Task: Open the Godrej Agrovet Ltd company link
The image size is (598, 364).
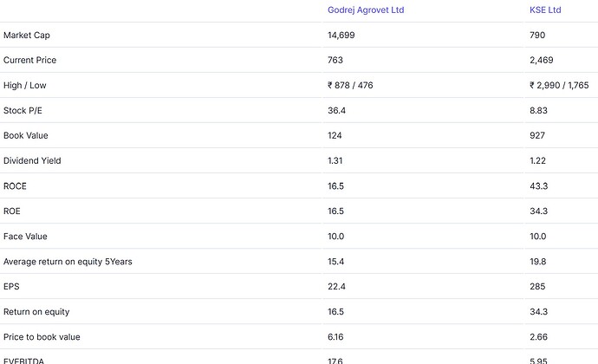Action: click(x=366, y=10)
